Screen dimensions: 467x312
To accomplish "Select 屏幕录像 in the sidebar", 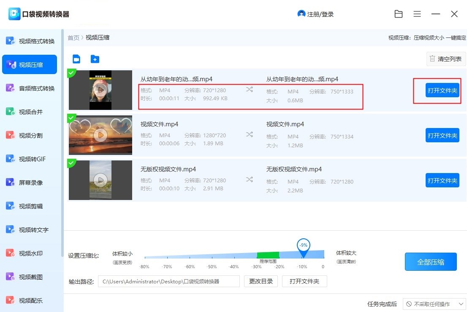I will [x=32, y=183].
